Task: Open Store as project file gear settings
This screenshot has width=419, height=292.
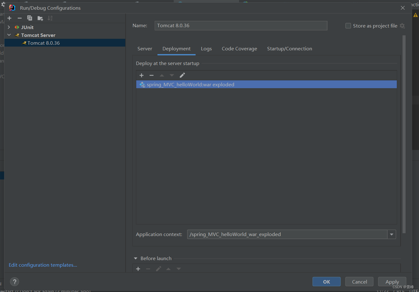Action: coord(402,26)
